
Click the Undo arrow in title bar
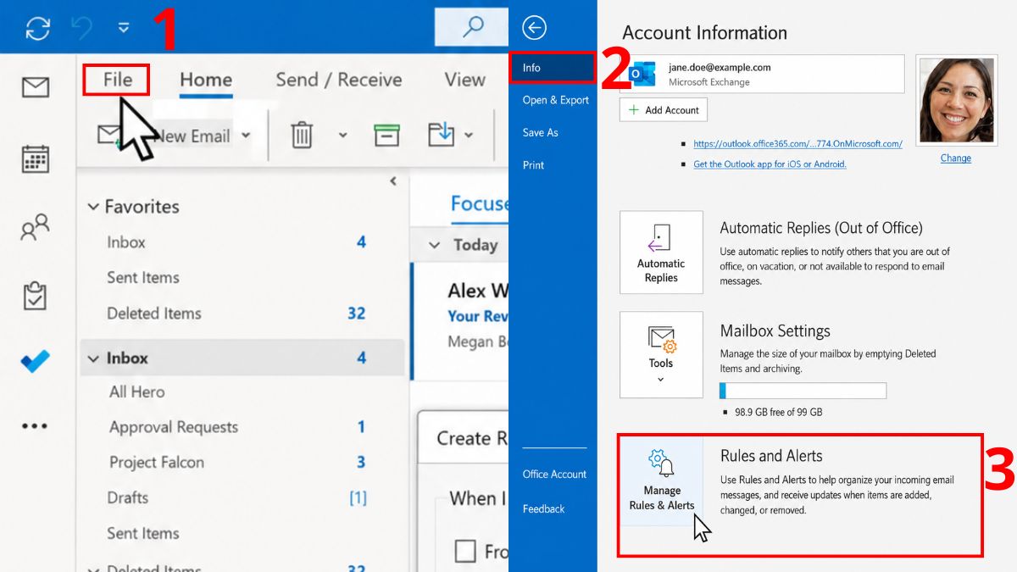82,27
